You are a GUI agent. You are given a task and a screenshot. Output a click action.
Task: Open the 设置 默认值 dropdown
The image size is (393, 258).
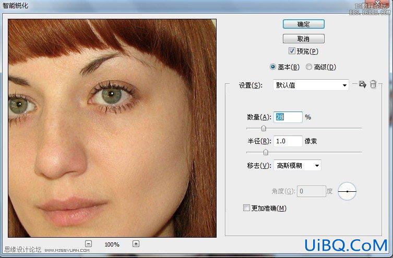tap(311, 85)
